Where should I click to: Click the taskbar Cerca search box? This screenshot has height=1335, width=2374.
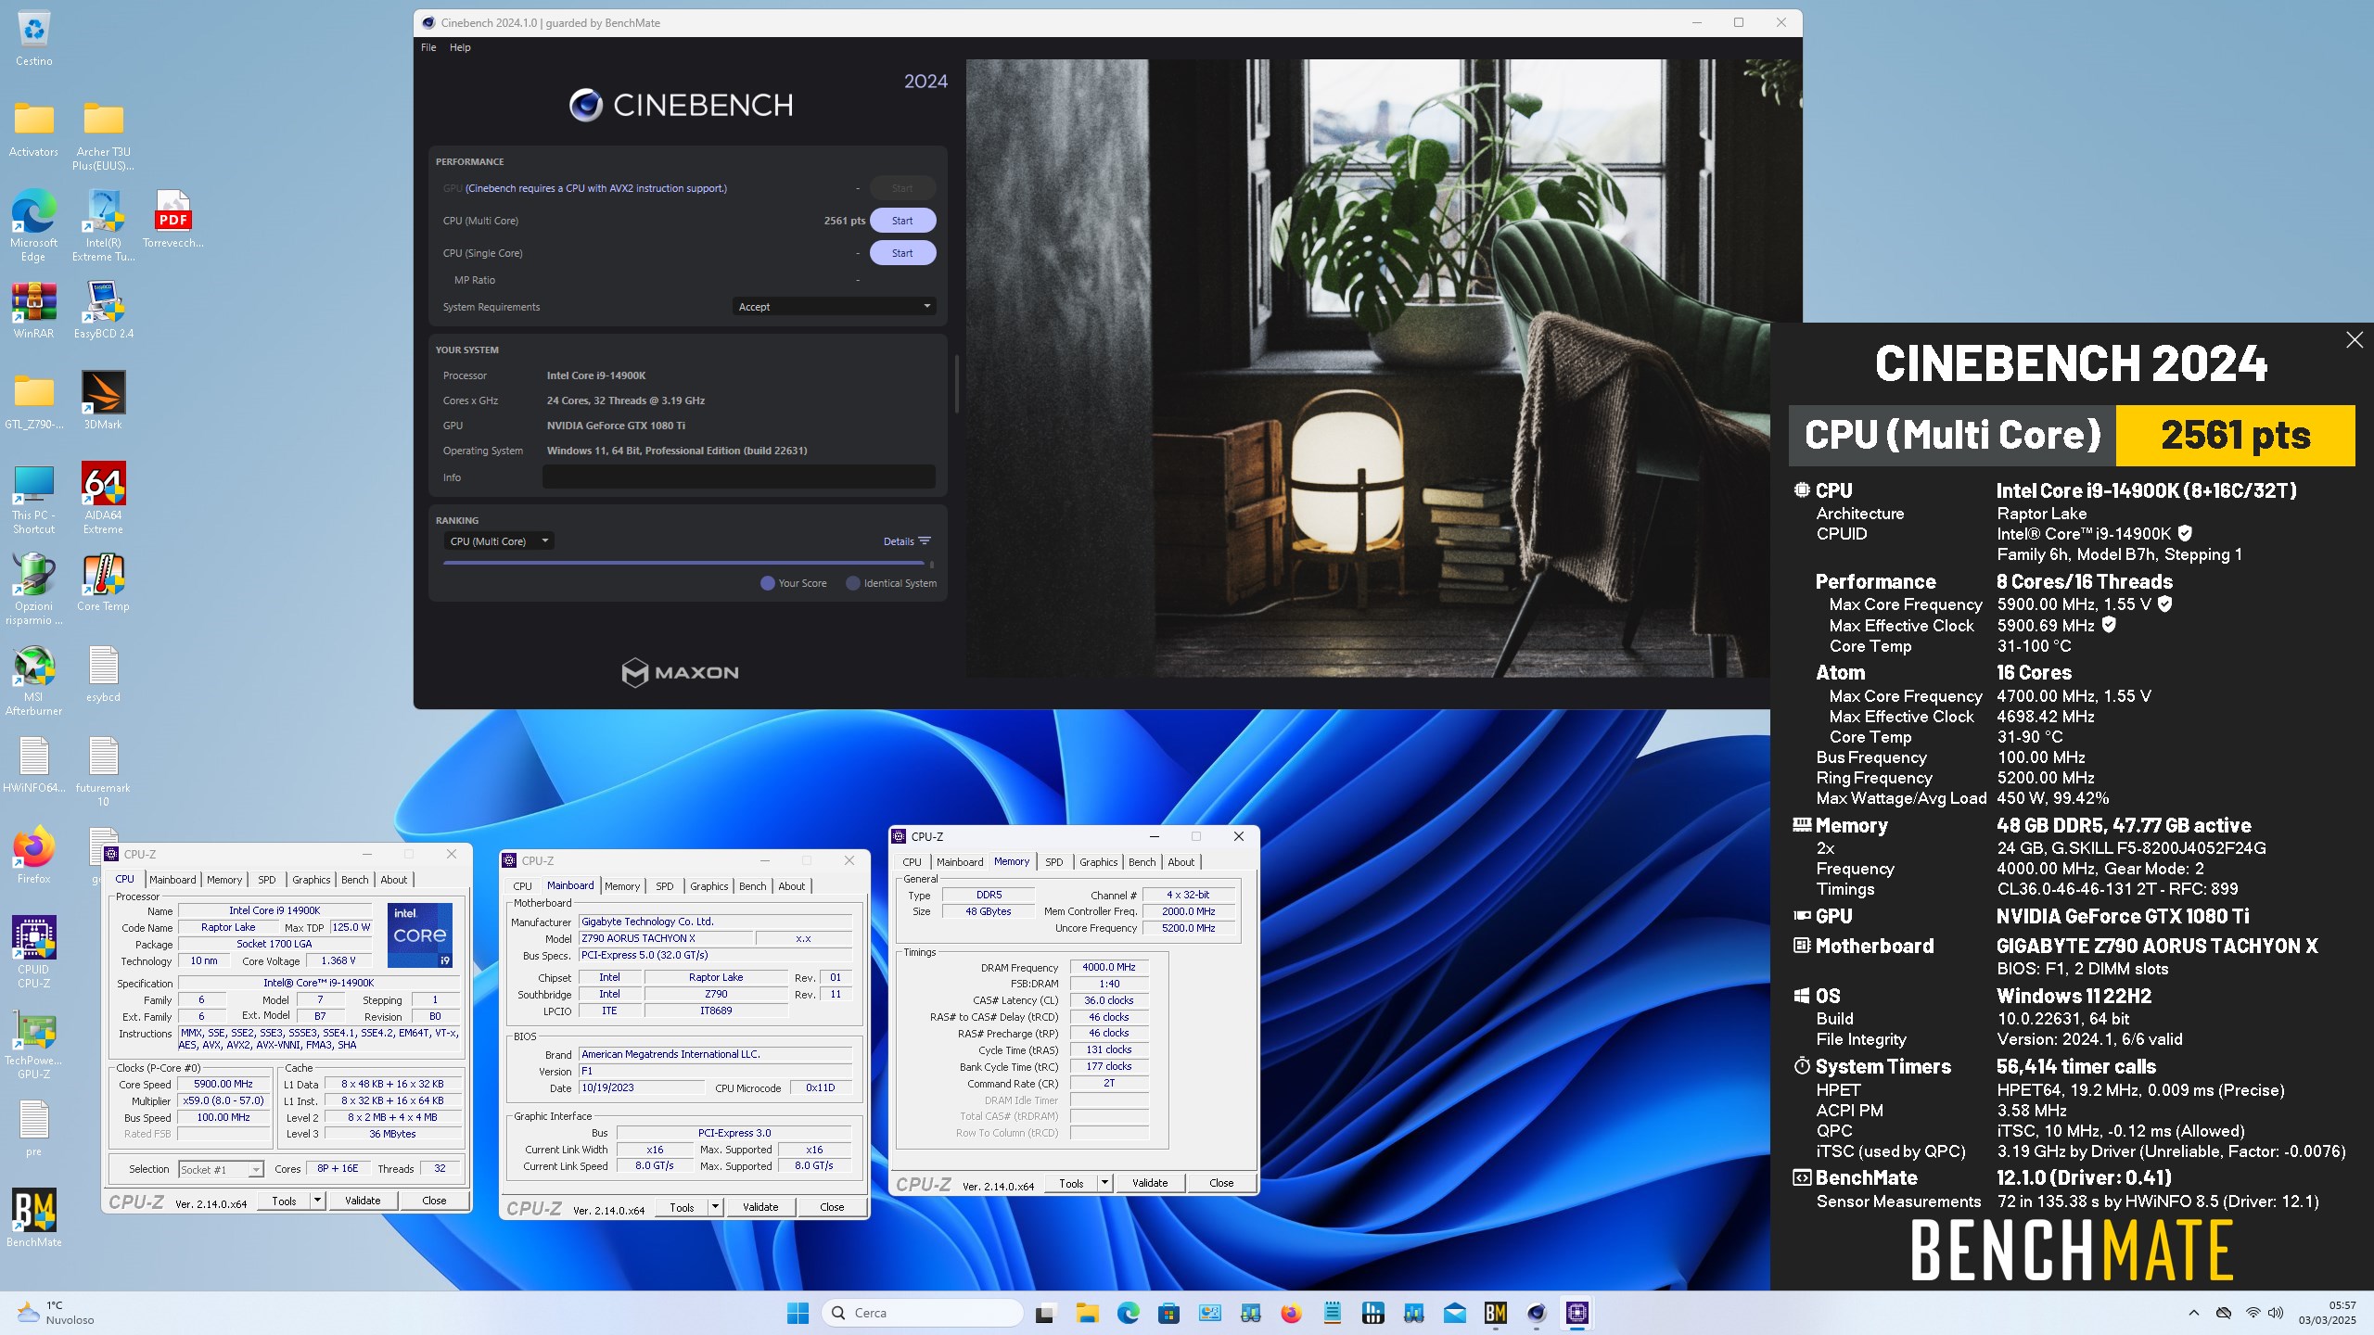click(x=923, y=1313)
